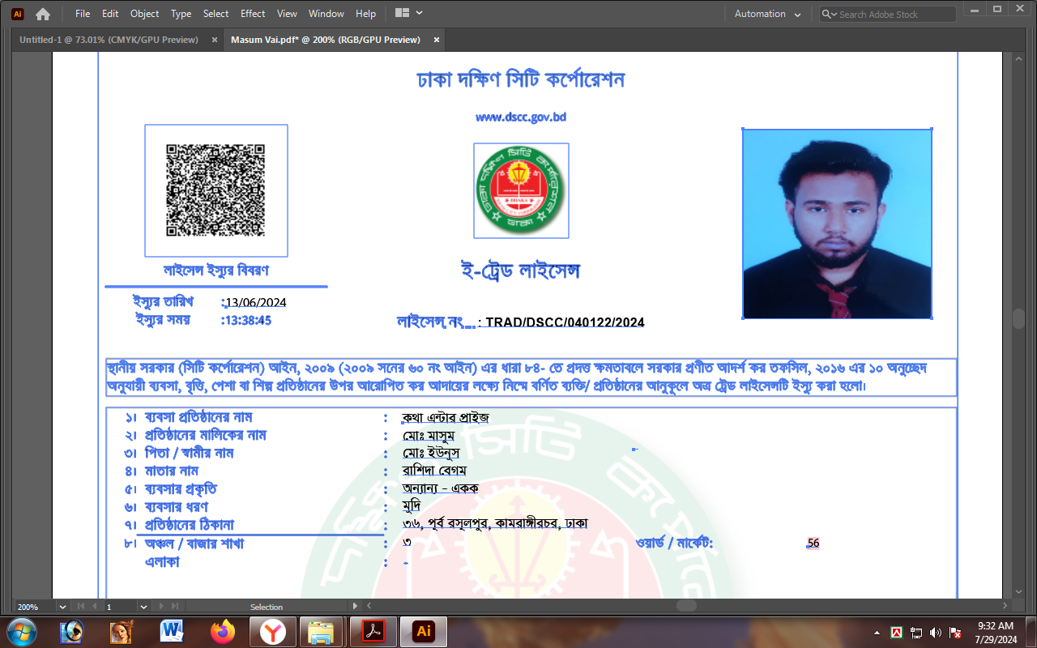Click the network tray icon

pyautogui.click(x=916, y=632)
